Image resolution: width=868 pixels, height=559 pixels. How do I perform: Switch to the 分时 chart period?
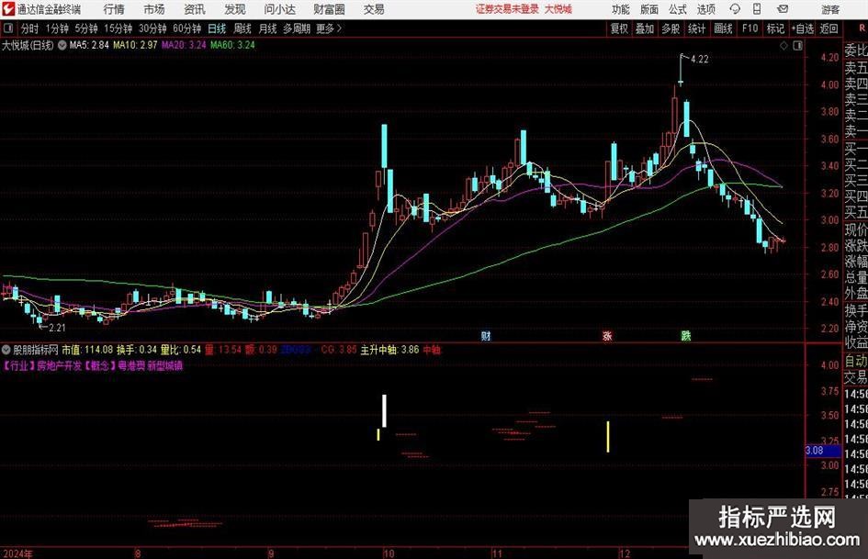[x=29, y=28]
